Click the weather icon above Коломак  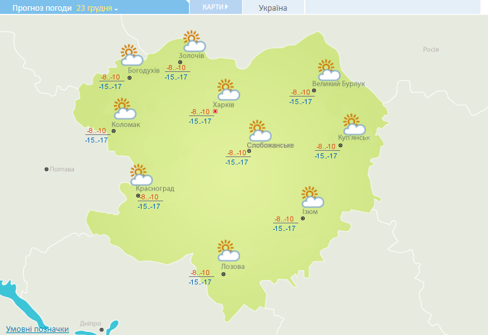pyautogui.click(x=124, y=109)
